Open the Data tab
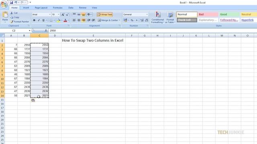 (x=71, y=8)
